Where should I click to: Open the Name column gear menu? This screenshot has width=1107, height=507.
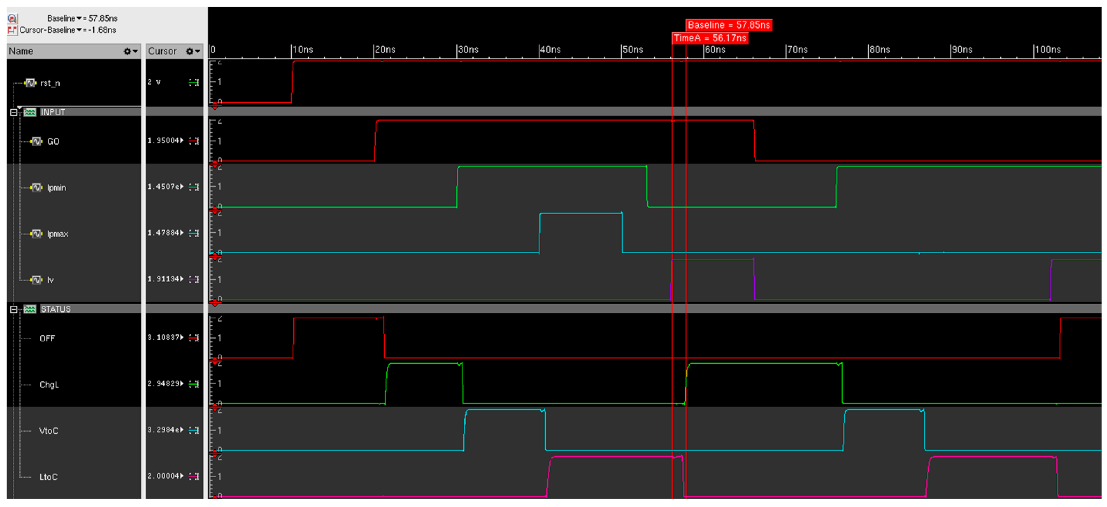coord(131,51)
